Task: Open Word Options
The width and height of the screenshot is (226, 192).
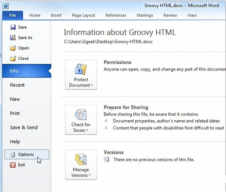Action: (x=27, y=154)
